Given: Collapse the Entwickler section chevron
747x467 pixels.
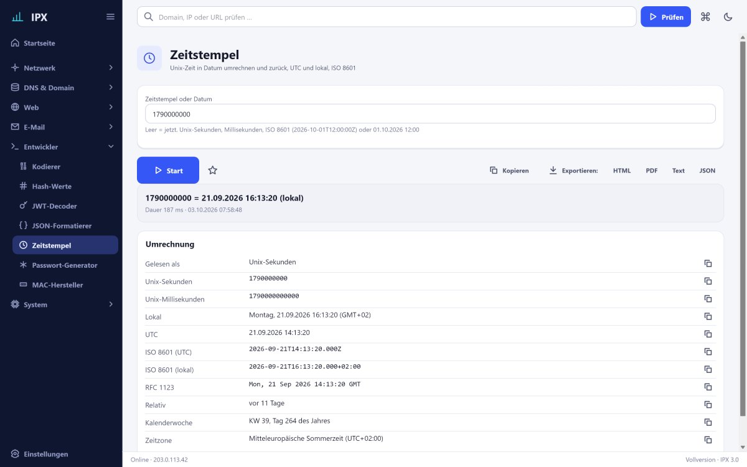Looking at the screenshot, I should click(x=111, y=146).
